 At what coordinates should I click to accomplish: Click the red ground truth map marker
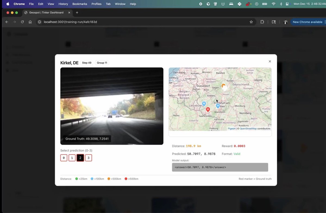(208, 109)
